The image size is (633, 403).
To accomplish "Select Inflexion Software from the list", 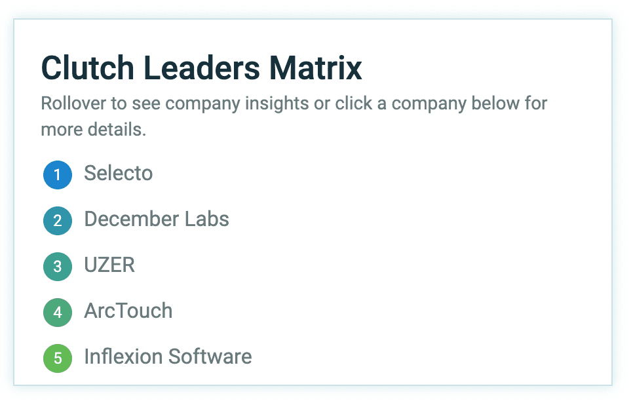I will click(x=167, y=357).
